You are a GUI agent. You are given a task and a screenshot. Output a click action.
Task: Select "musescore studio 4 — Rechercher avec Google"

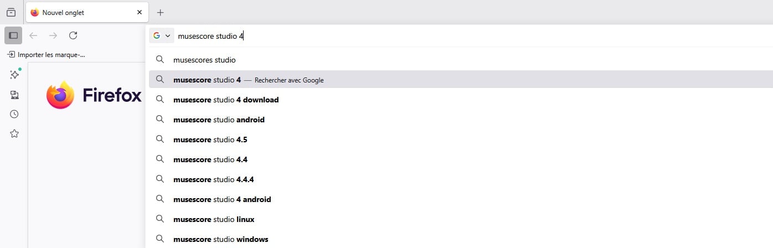click(248, 80)
